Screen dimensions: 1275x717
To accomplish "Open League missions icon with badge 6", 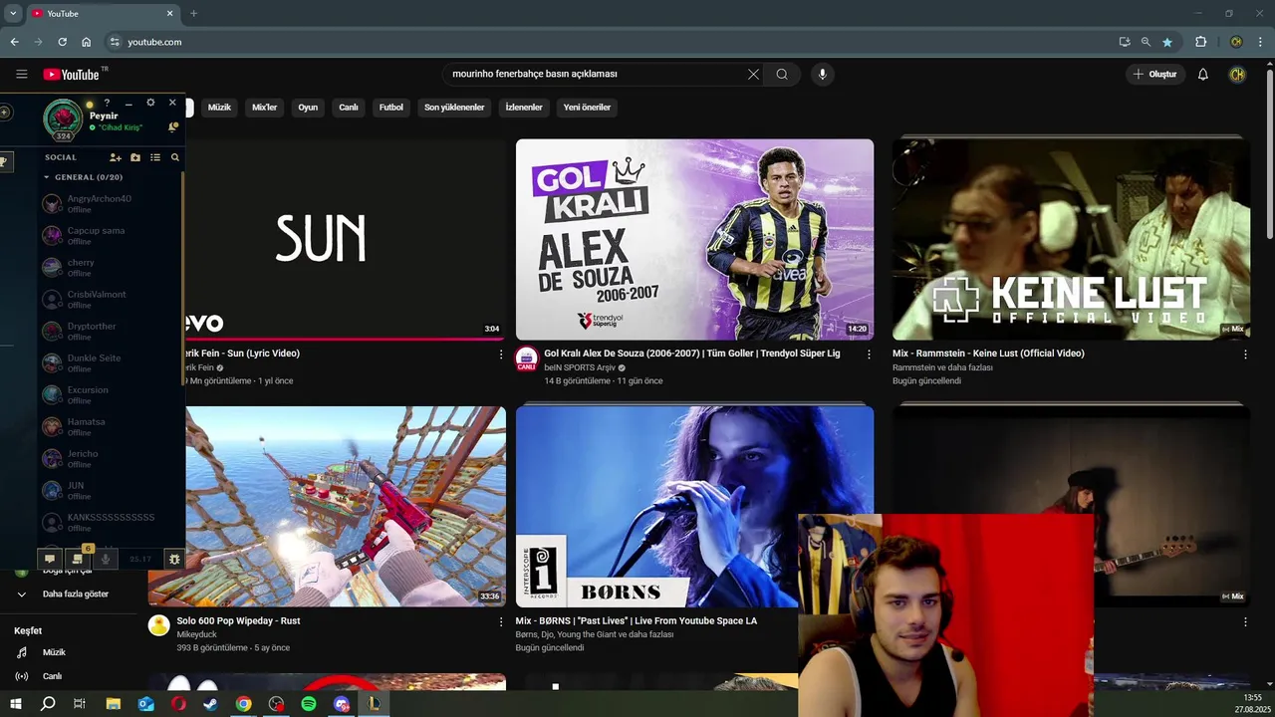I will (x=78, y=559).
